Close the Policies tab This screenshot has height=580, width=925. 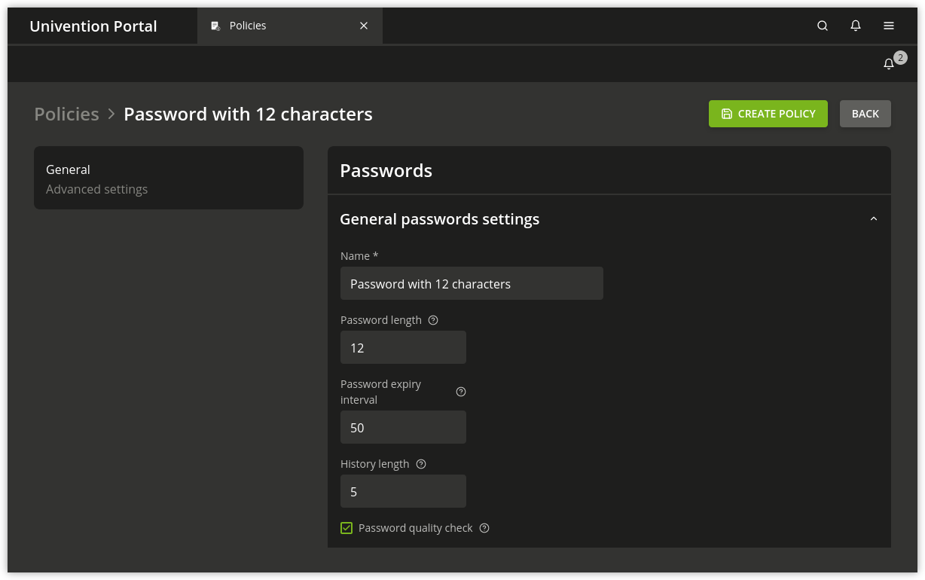click(x=364, y=26)
